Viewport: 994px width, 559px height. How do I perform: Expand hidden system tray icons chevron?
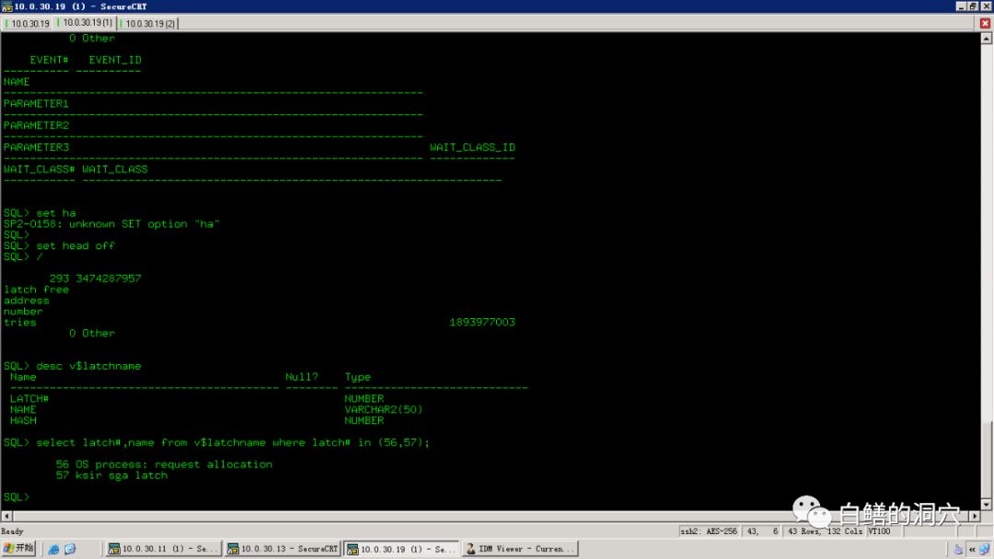point(972,549)
